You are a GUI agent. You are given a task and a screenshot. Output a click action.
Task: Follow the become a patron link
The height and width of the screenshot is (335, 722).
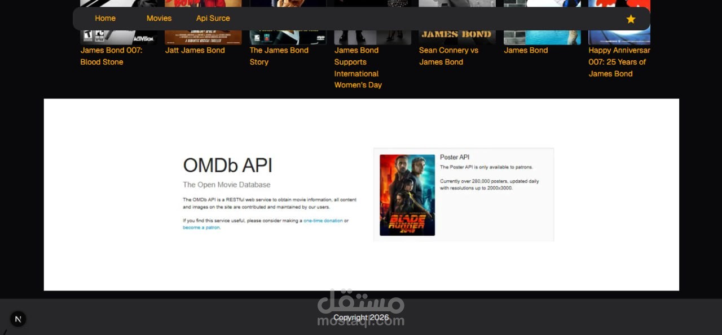201,227
